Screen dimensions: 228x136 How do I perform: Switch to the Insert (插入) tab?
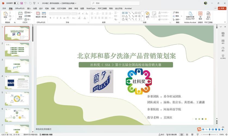click(29, 8)
